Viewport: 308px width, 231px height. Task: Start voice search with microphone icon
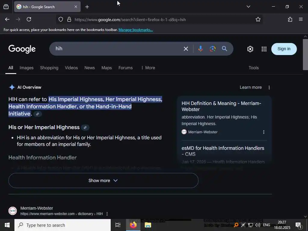point(200,49)
